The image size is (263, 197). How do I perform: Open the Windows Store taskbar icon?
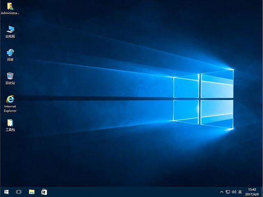coord(44,192)
